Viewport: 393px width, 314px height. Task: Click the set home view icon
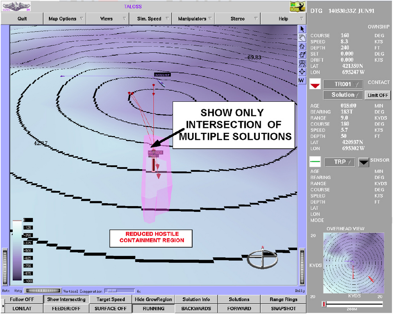click(302, 55)
